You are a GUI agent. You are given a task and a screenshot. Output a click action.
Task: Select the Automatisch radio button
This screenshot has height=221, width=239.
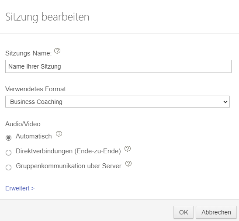pos(9,138)
